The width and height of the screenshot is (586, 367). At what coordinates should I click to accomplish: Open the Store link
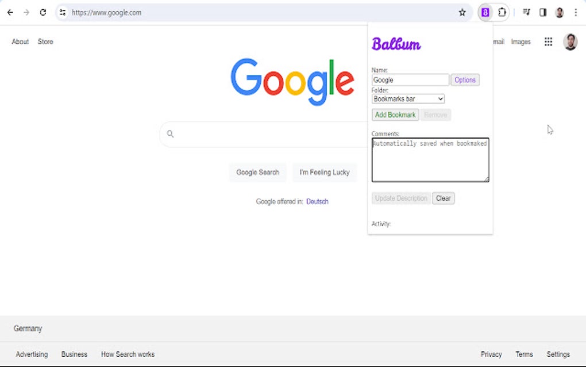point(45,41)
